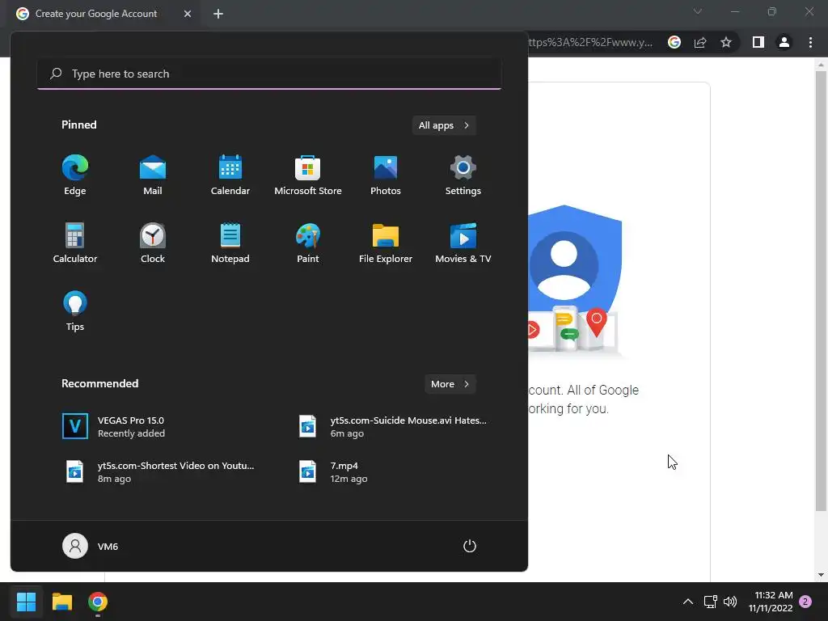Launch the Photos app
Screen dimensions: 828x621
click(386, 175)
